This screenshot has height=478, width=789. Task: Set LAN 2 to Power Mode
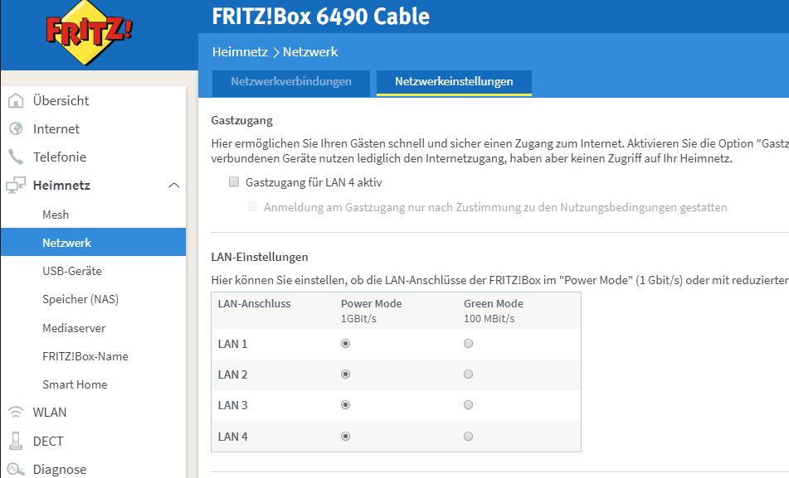coord(345,374)
